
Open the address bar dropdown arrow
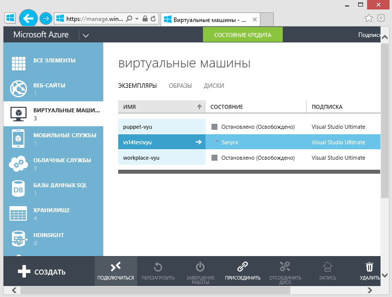click(x=137, y=19)
